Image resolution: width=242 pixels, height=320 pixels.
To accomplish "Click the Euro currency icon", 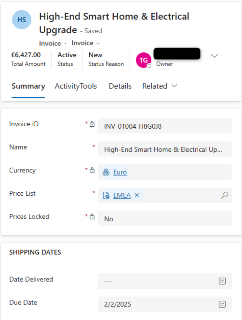I will (106, 172).
